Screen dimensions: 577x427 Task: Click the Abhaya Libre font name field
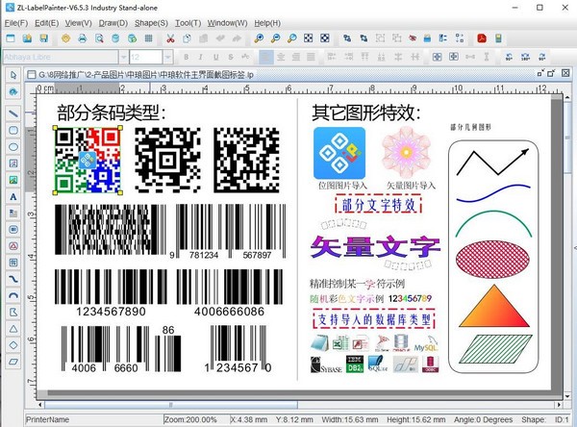(x=61, y=57)
